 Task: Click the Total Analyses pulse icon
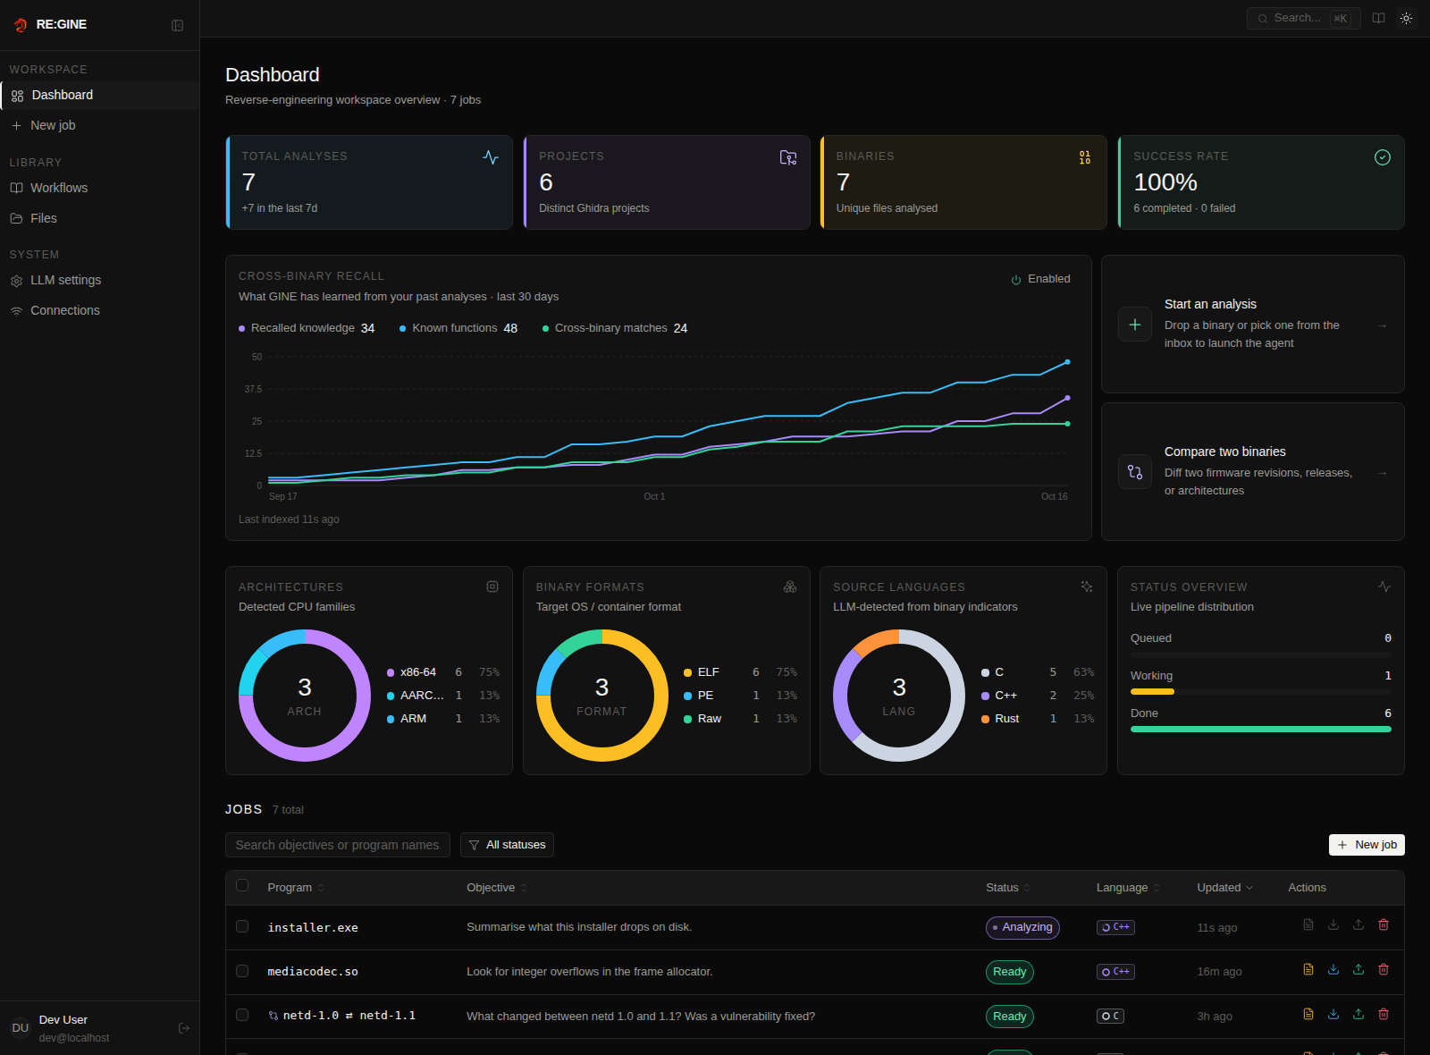pyautogui.click(x=491, y=157)
